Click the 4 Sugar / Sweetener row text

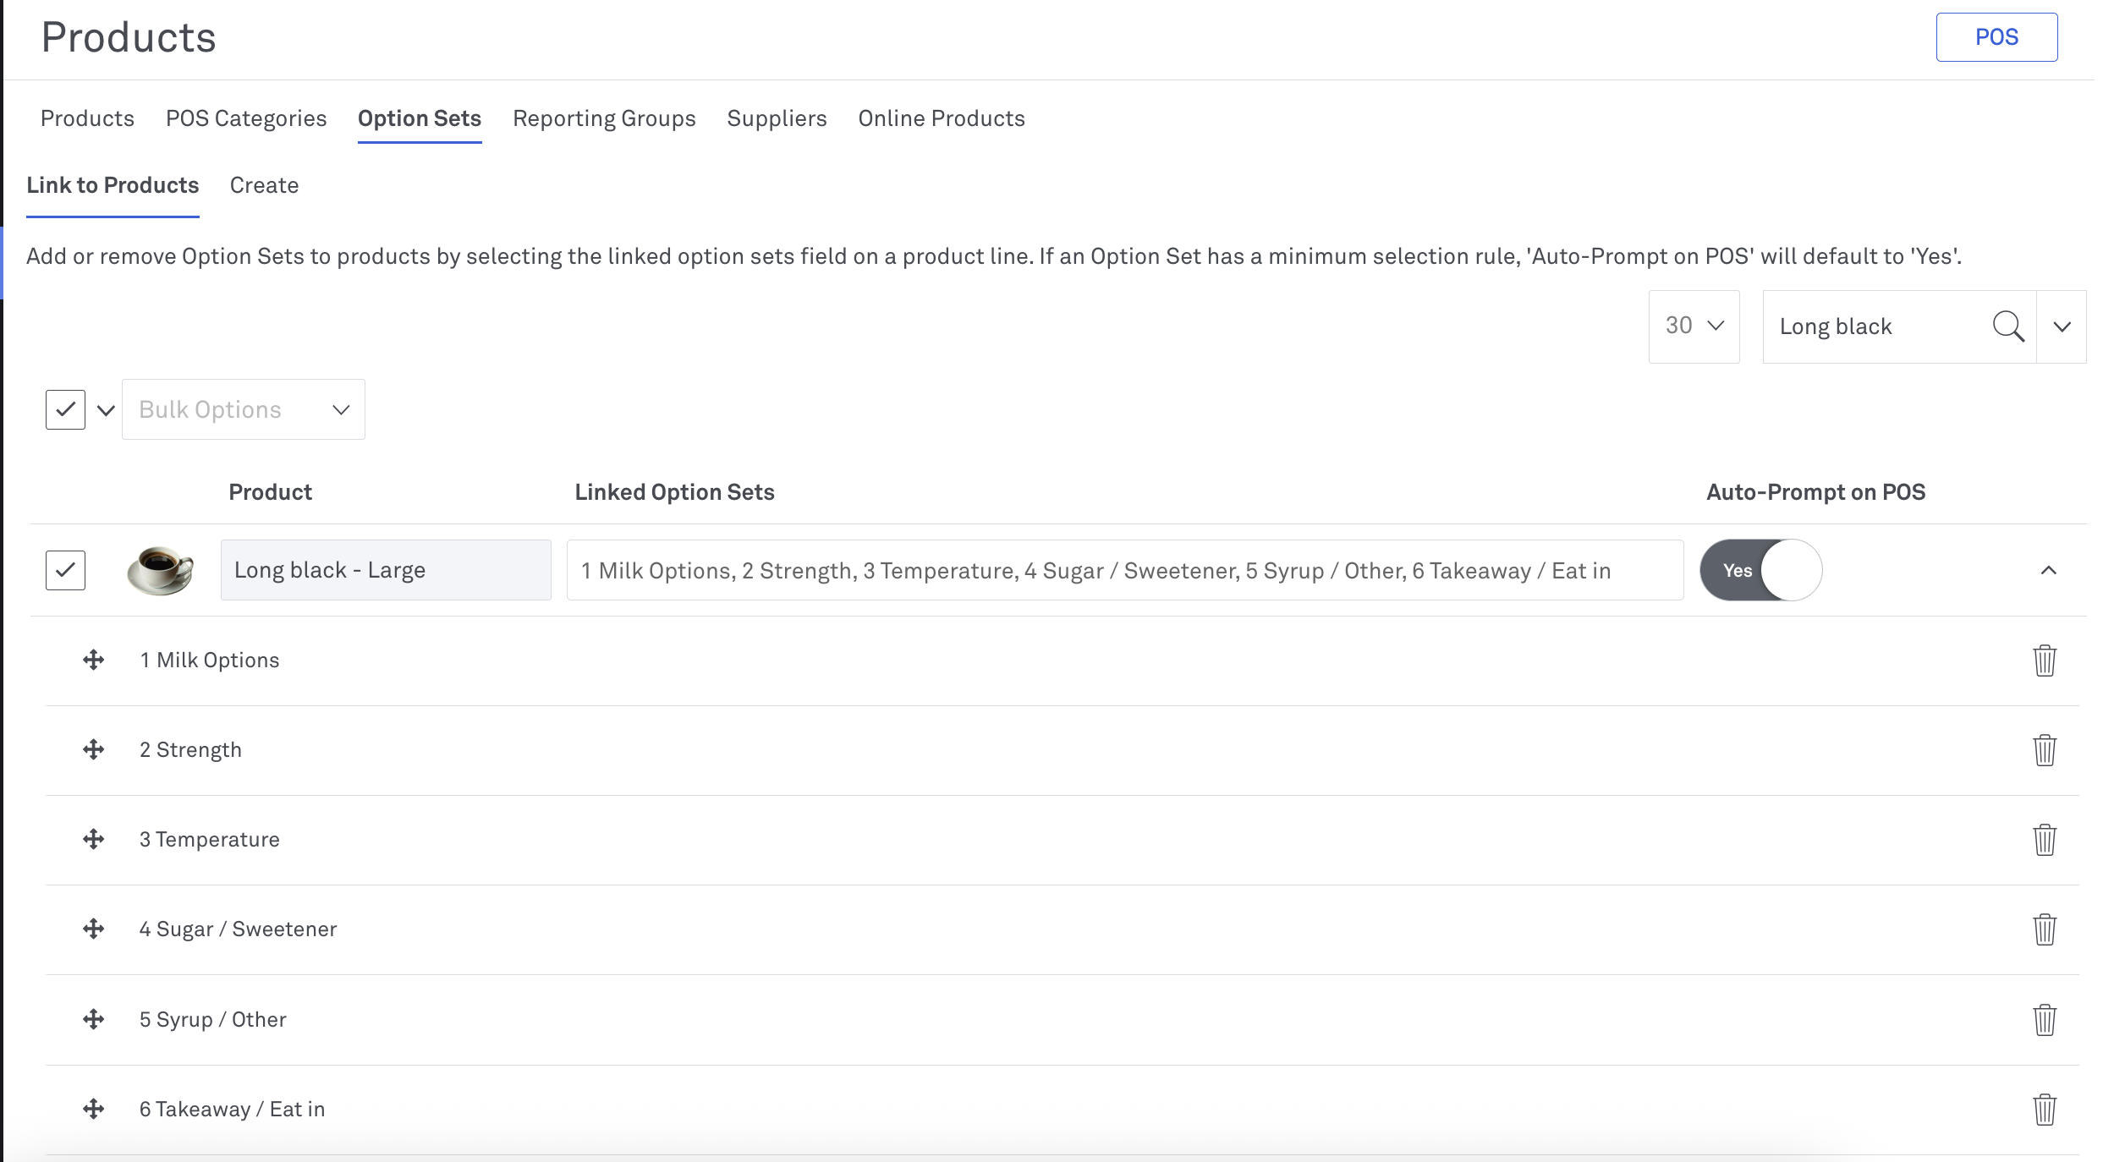click(238, 929)
